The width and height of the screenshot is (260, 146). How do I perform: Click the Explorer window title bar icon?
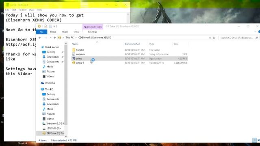[39, 26]
